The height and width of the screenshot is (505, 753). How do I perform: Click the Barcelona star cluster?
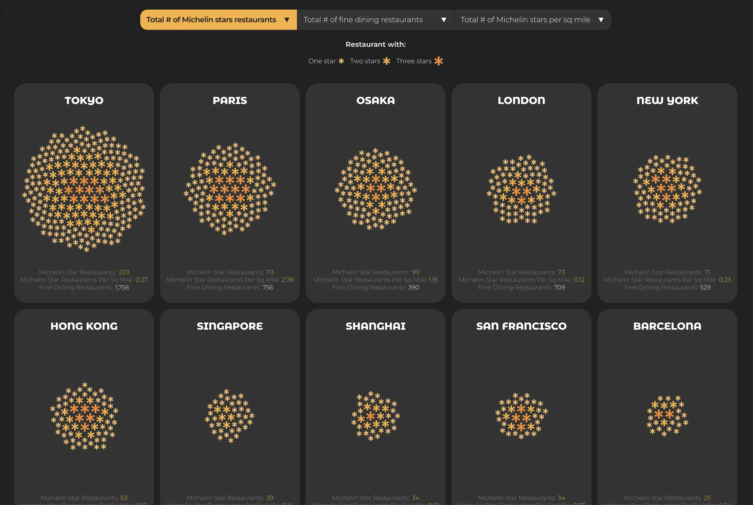(667, 416)
